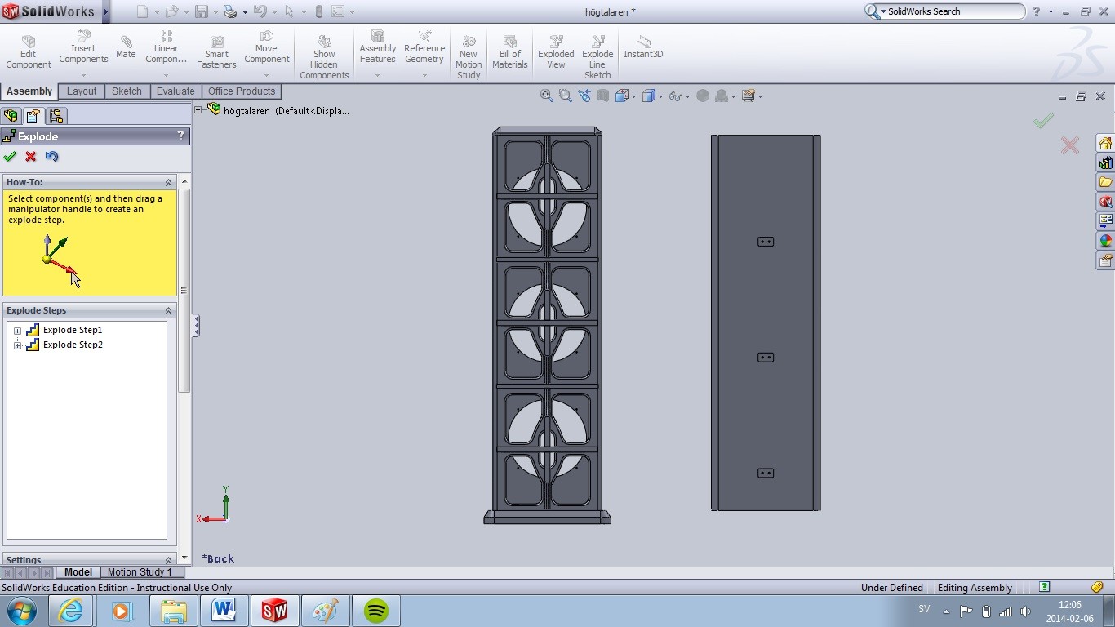Open the Exploded View tool
This screenshot has width=1115, height=627.
556,52
